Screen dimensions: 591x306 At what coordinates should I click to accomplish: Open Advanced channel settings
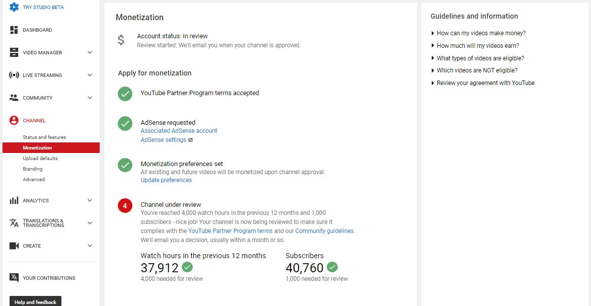(x=34, y=179)
